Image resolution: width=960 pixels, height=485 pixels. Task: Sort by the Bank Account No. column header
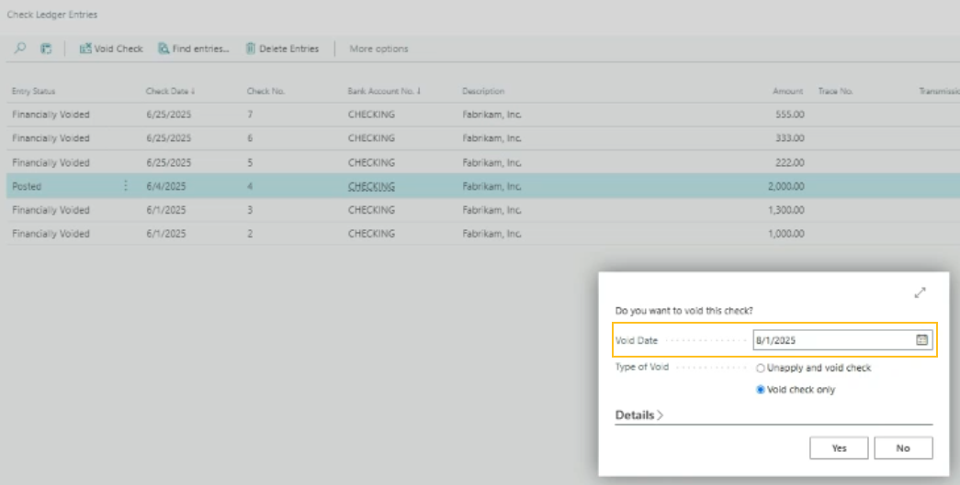click(383, 92)
